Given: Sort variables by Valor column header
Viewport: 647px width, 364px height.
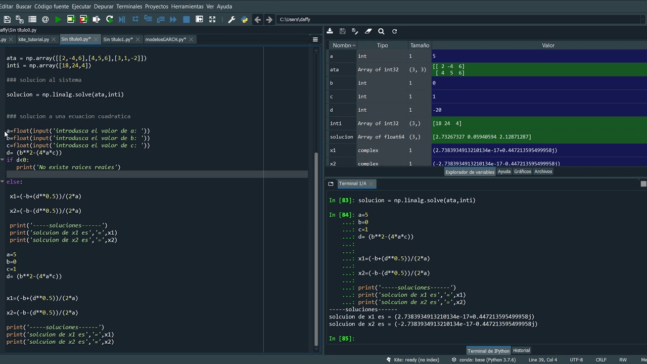Looking at the screenshot, I should point(548,45).
